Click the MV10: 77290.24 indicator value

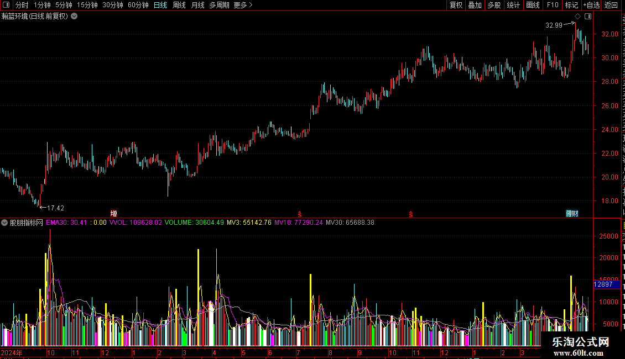299,223
